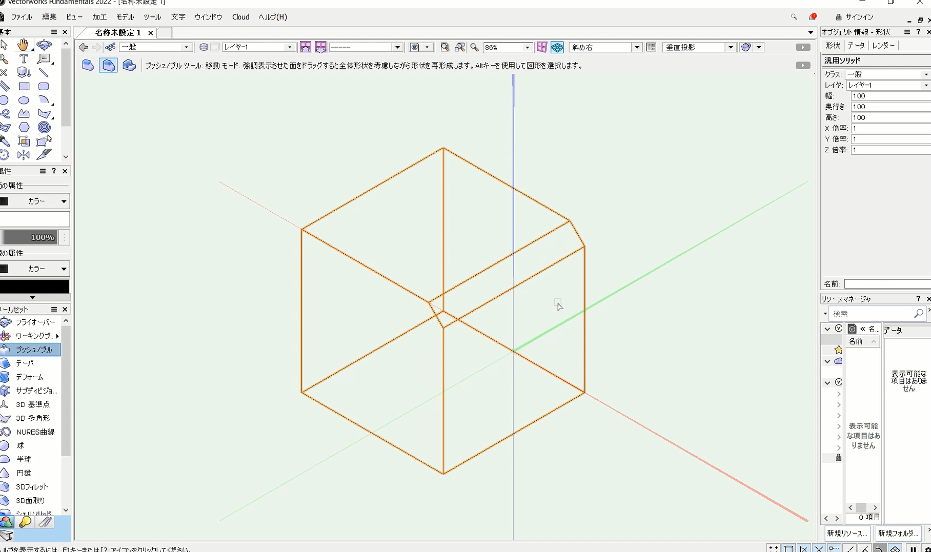The height and width of the screenshot is (552, 931).
Task: Open the ツール menu
Action: tap(152, 17)
